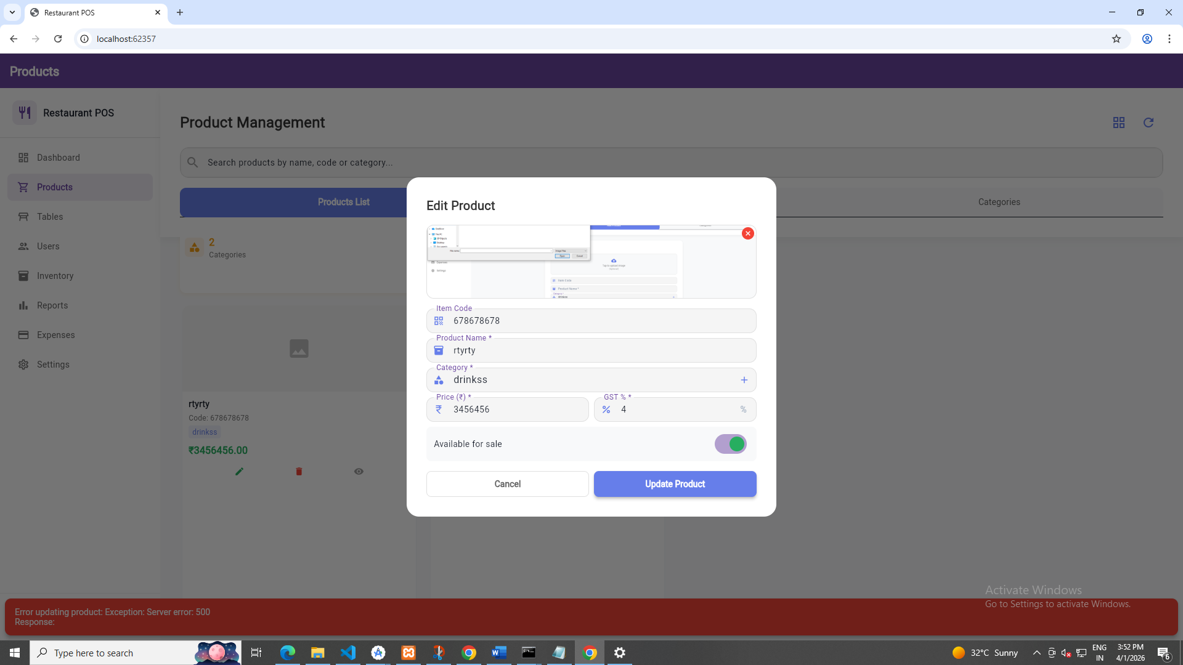Open Inventory from the sidebar
1183x665 pixels.
[55, 276]
